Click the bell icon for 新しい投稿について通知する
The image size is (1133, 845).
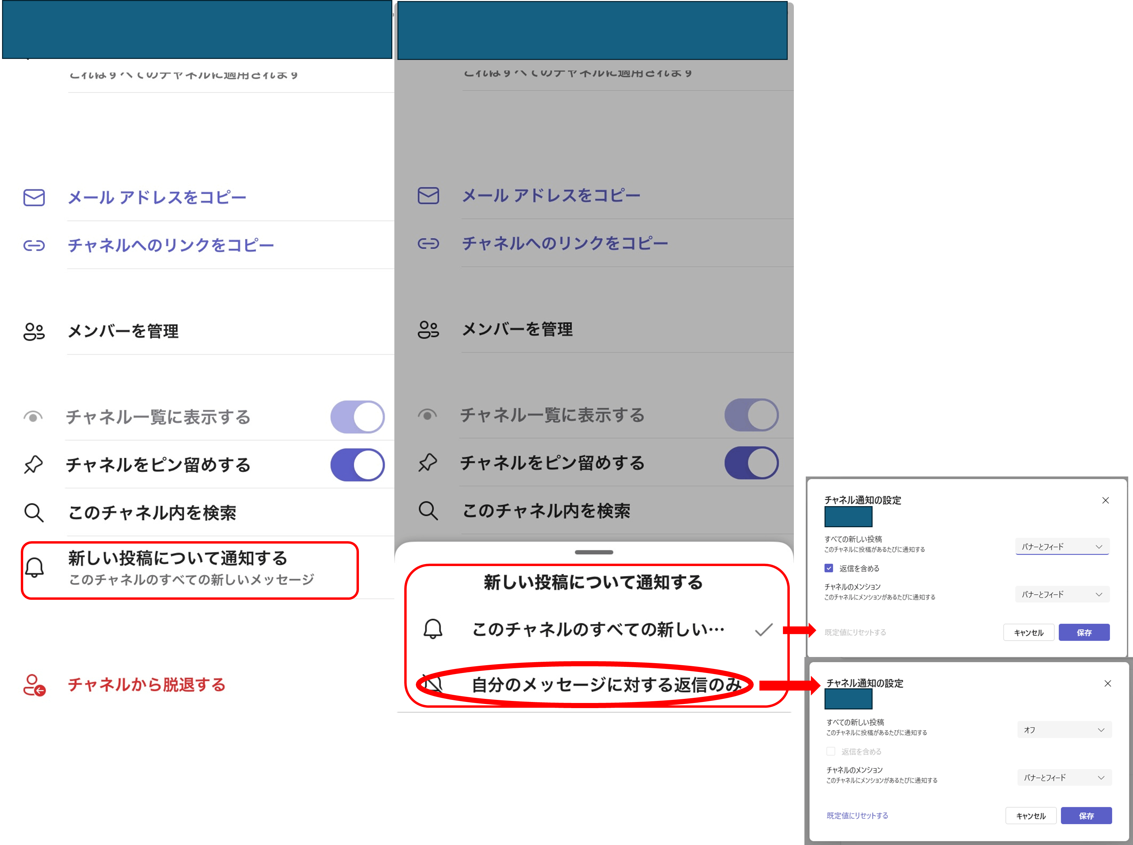pos(35,568)
